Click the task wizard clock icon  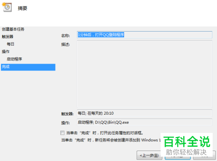(x=7, y=7)
